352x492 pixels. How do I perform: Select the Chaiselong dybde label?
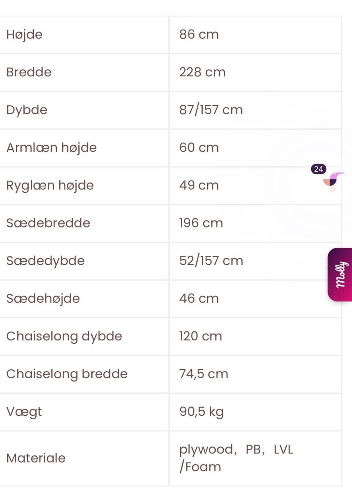(64, 336)
